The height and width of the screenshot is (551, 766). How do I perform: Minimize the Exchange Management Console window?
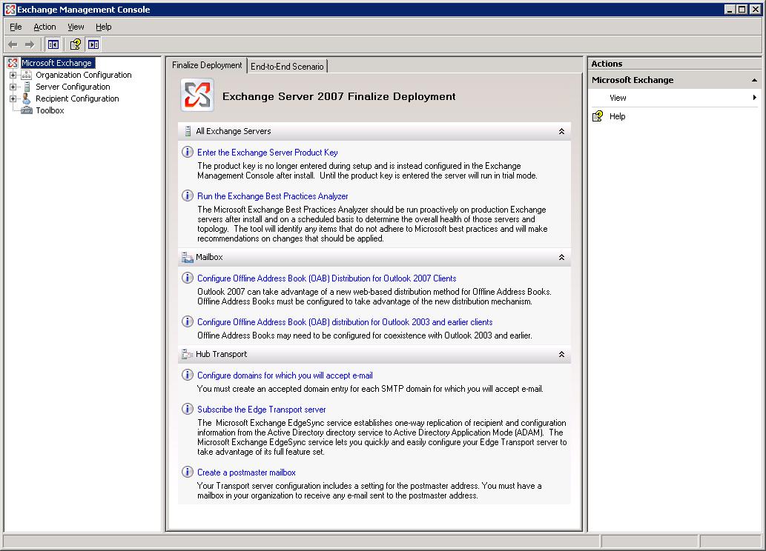point(730,10)
